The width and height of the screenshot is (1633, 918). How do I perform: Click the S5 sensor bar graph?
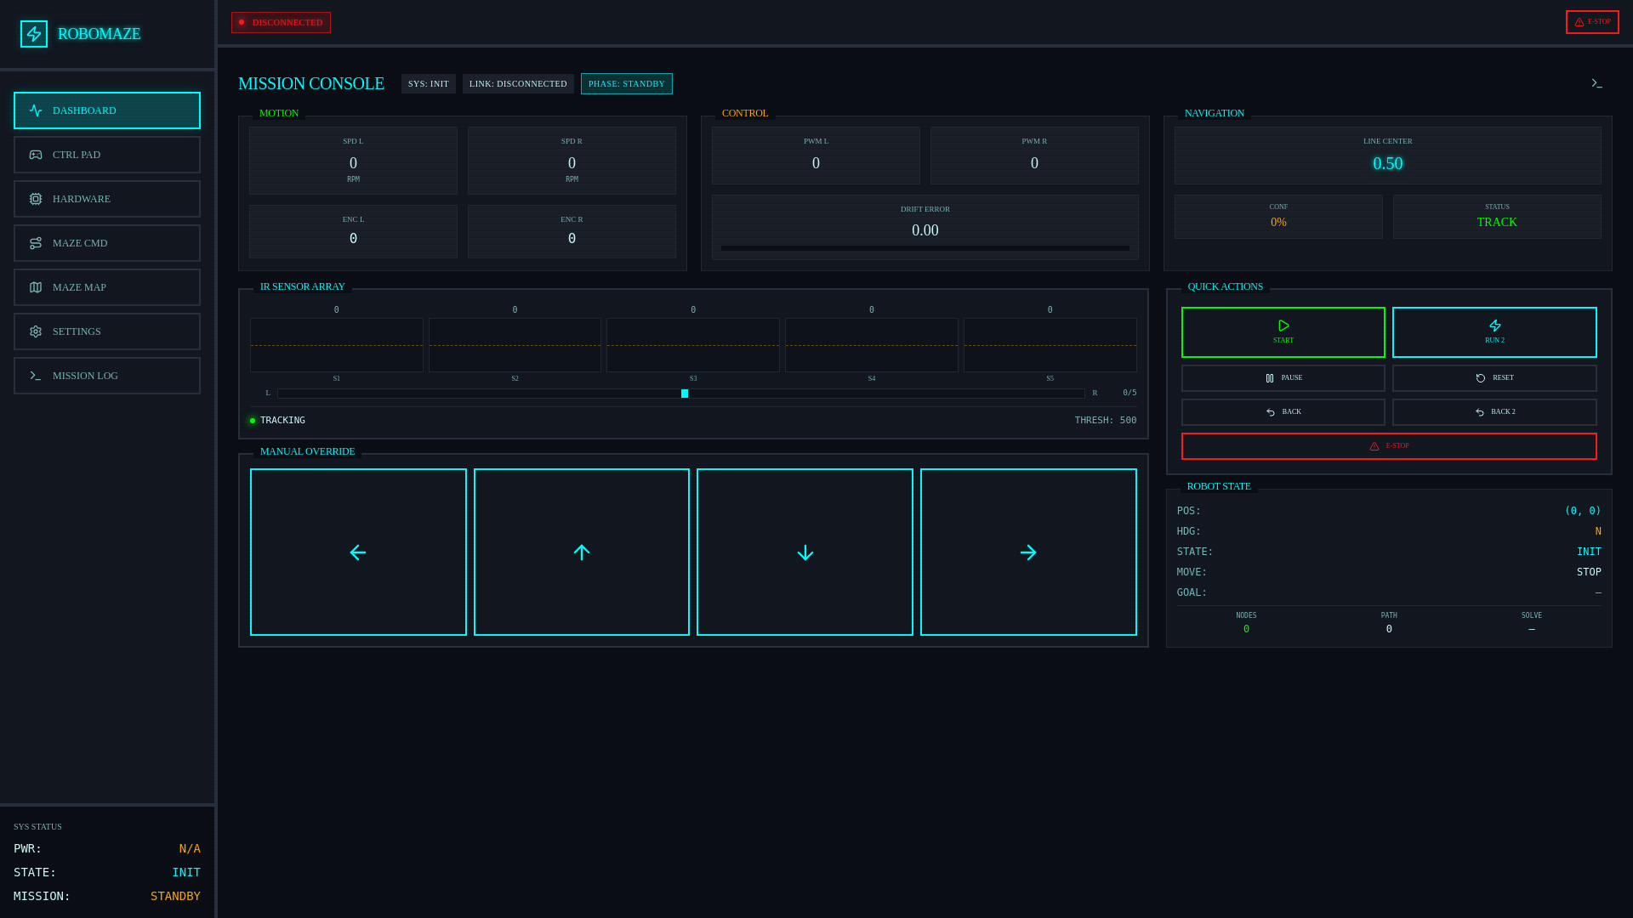pos(1050,345)
